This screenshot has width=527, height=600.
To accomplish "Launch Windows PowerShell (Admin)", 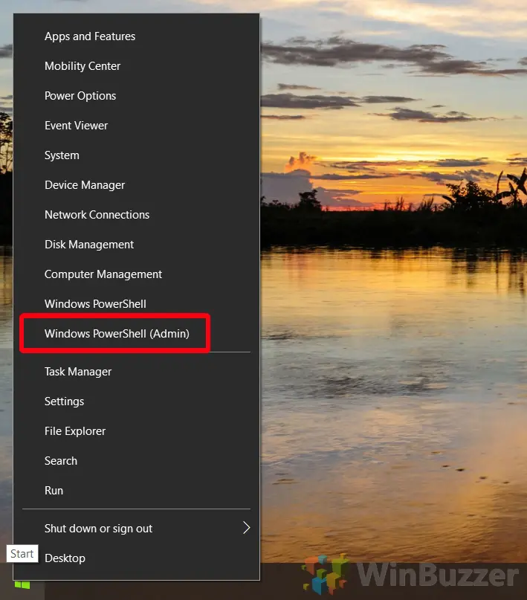I will coord(136,334).
